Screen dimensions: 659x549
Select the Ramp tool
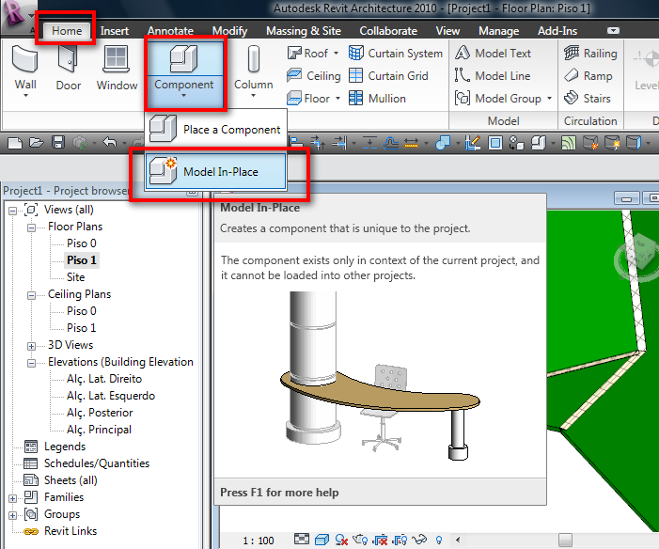pos(588,76)
